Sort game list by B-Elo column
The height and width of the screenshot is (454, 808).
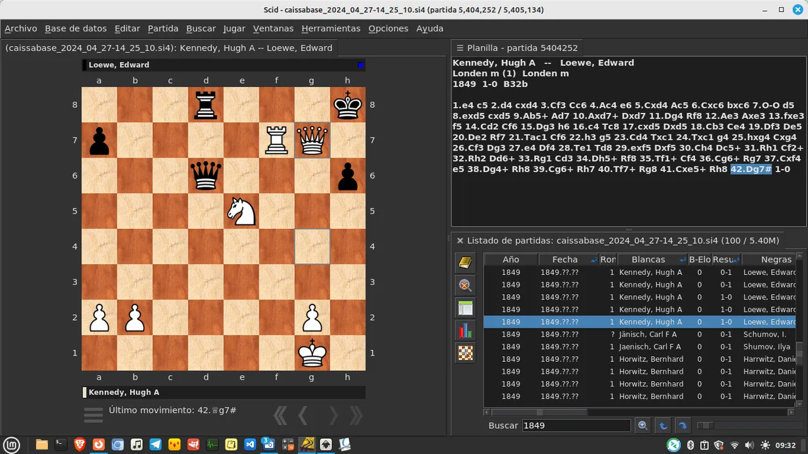699,260
